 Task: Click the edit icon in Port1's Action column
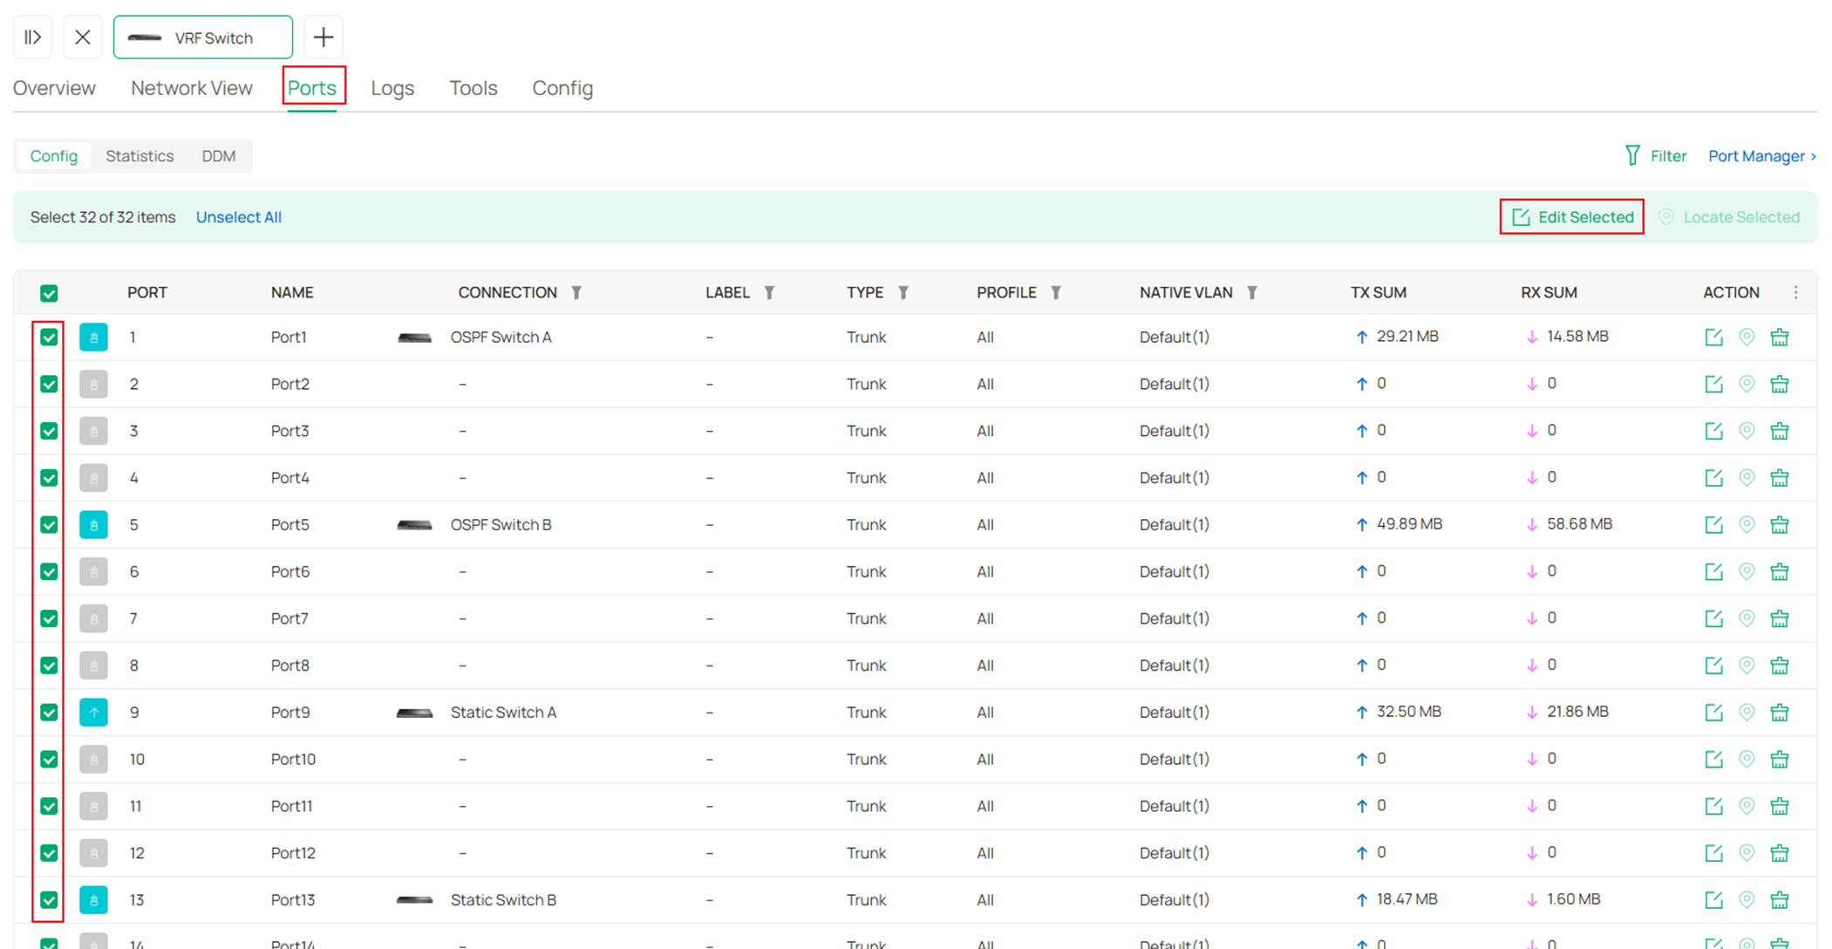click(x=1713, y=337)
